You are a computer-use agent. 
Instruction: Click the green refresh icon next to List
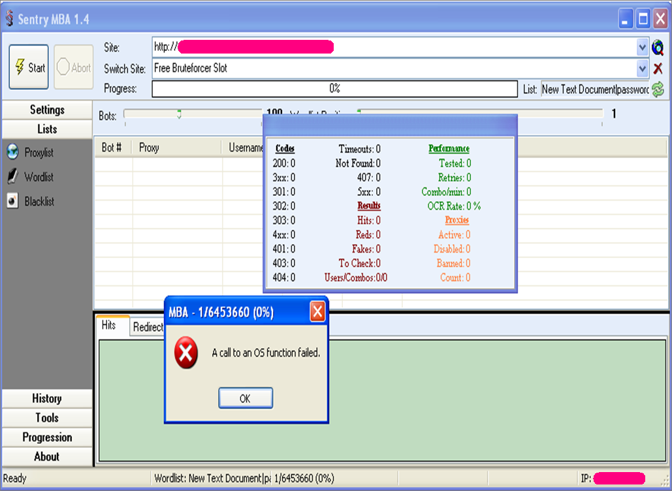click(658, 89)
